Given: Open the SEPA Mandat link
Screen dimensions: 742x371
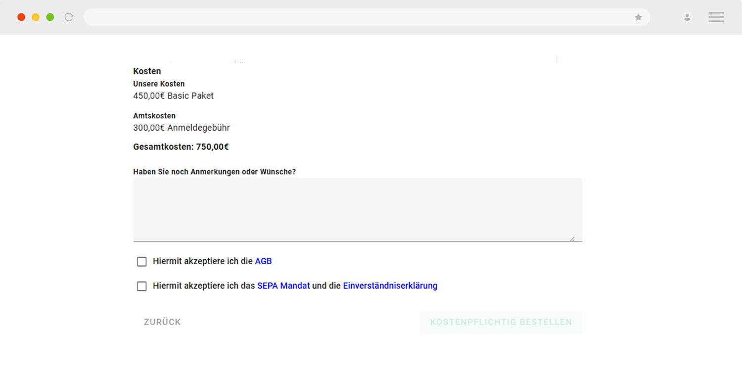Looking at the screenshot, I should pos(283,286).
